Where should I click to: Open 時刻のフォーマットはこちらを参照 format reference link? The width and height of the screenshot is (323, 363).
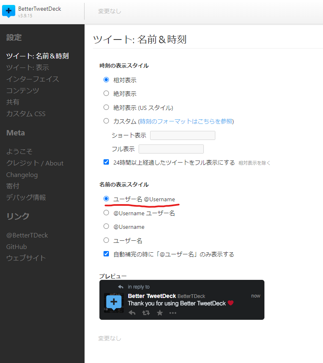point(186,121)
